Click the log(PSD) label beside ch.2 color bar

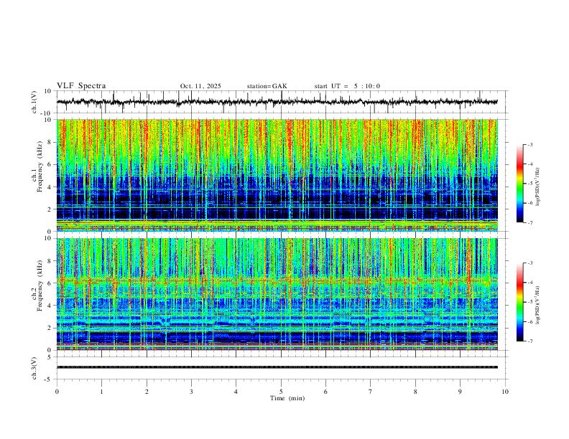click(537, 305)
